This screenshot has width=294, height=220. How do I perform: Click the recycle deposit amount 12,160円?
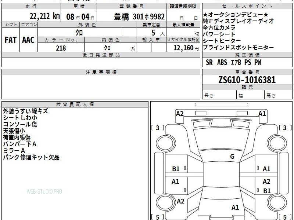click(186, 48)
